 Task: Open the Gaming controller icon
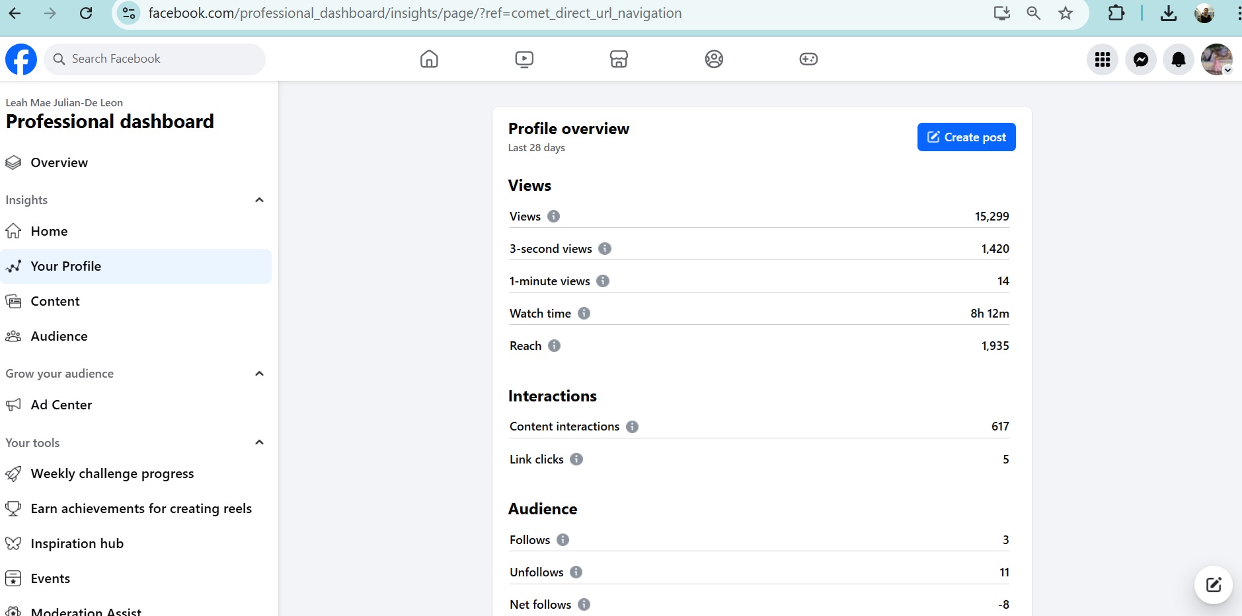pos(808,59)
